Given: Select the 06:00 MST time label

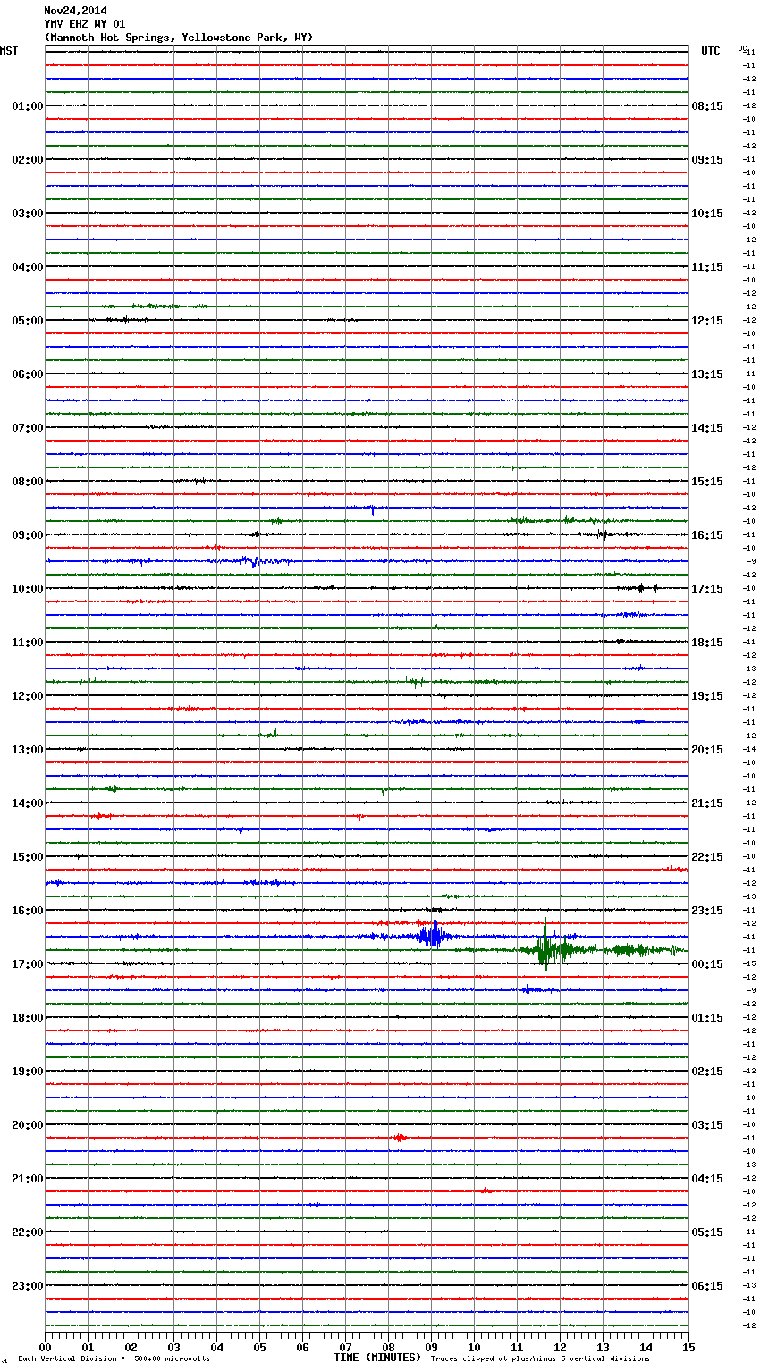Looking at the screenshot, I should (x=27, y=374).
